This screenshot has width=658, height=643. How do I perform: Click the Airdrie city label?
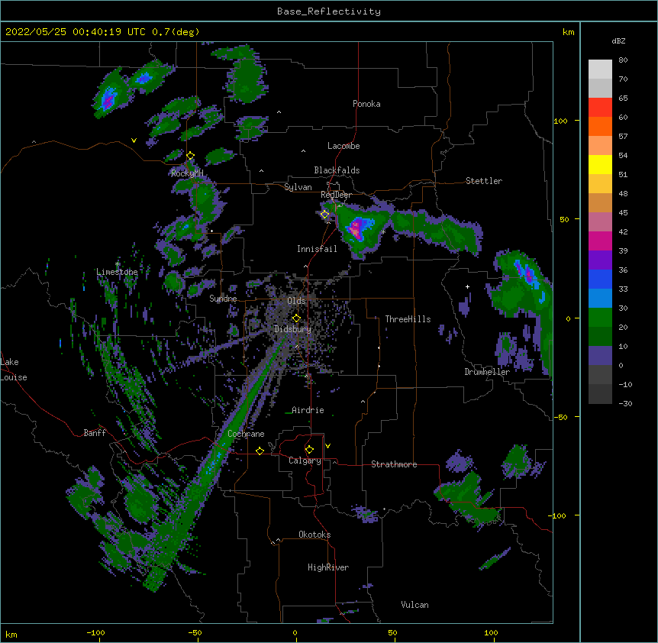click(308, 410)
